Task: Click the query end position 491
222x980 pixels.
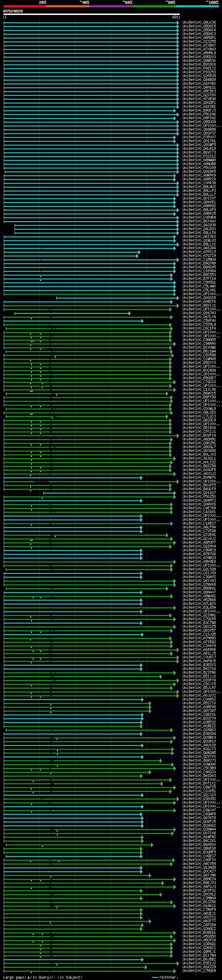Action: tap(175, 17)
